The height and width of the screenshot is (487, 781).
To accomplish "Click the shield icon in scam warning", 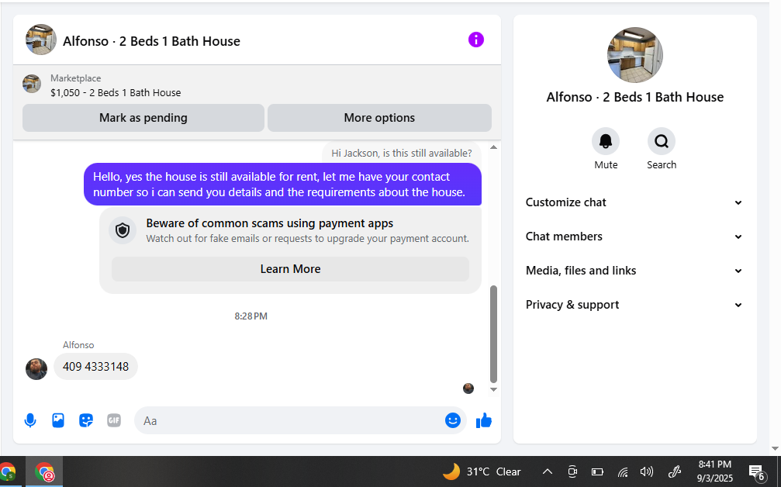I will point(123,230).
